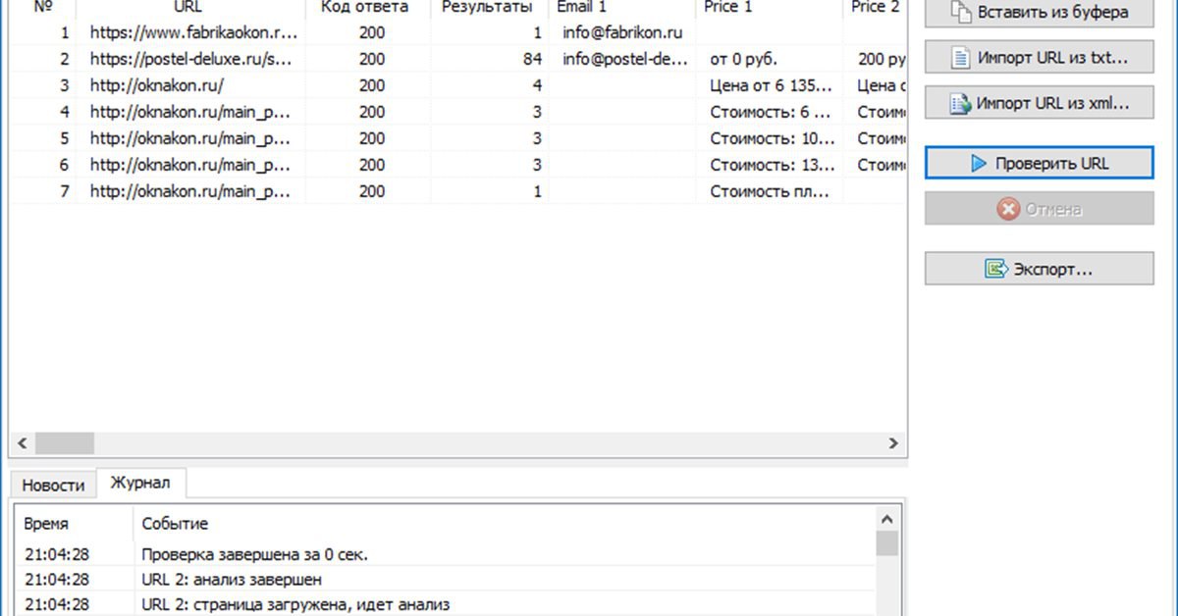Click the log scrollbar up arrow

pos(887,520)
